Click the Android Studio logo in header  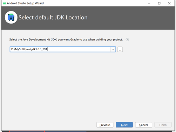(x=11, y=17)
